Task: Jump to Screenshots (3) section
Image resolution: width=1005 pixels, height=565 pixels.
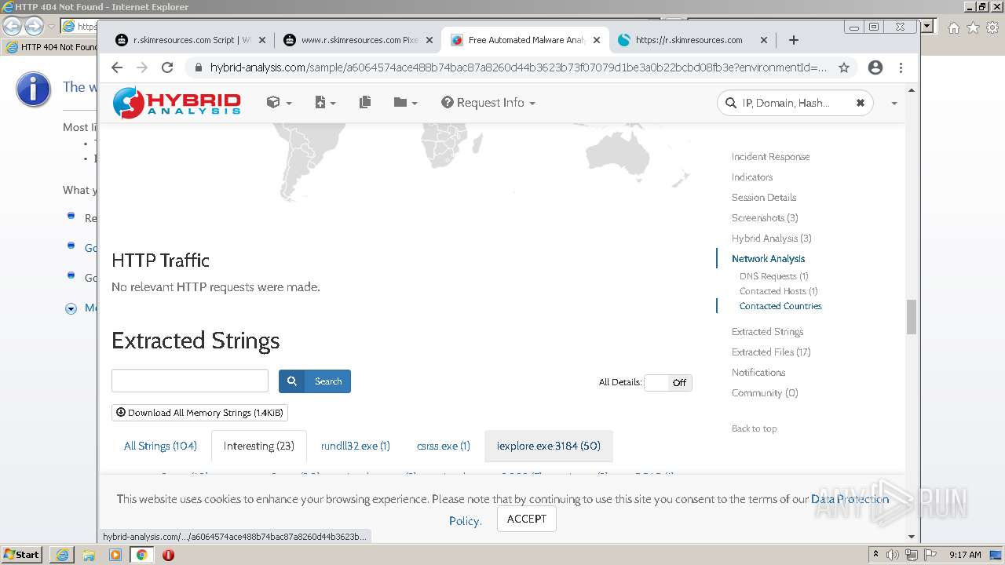Action: (x=765, y=218)
